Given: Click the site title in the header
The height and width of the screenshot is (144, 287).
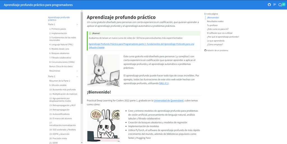Looking at the screenshot, I should (38, 5).
